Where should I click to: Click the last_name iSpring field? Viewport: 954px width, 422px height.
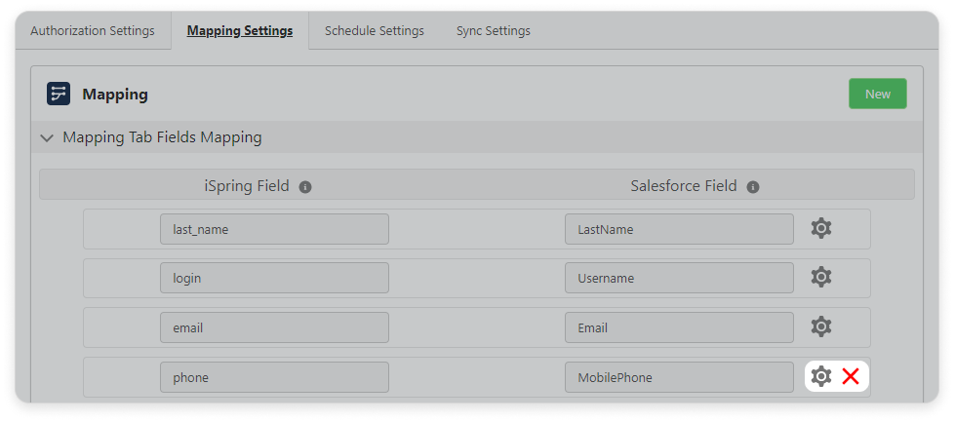point(274,229)
